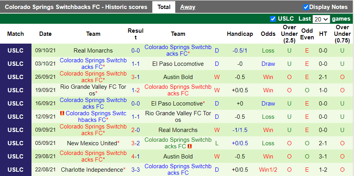354x176 pixels.
Task: Open the 1-2 match result link
Action: (136, 90)
